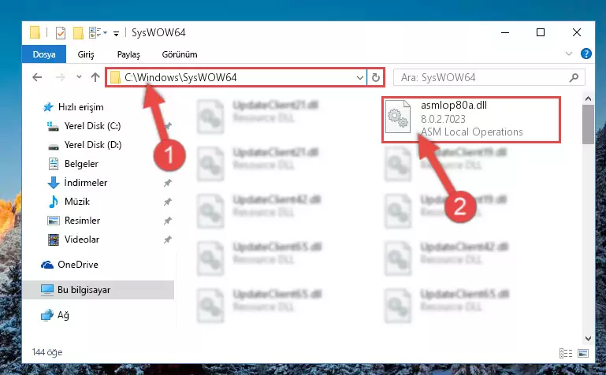
Task: Click the address bar path C:\Windows\SysWOW64
Action: (180, 78)
